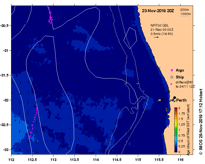This screenshot has width=205, height=164.
Task: Click the drifter track cluster near 113E north
Action: pyautogui.click(x=50, y=16)
